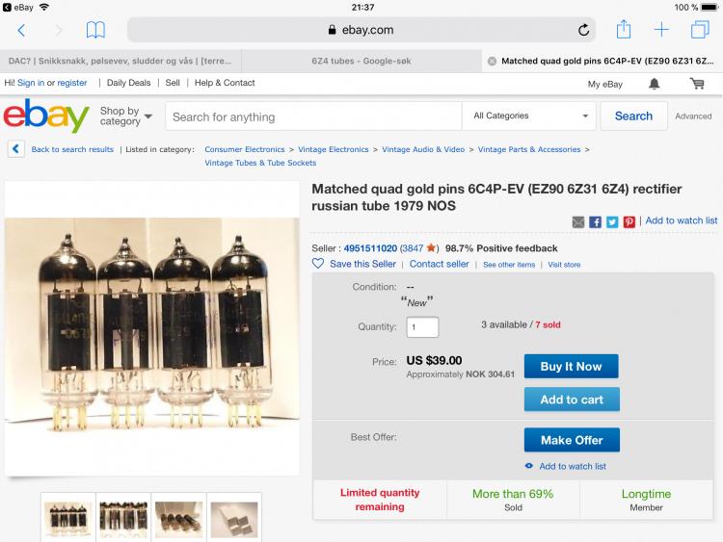Click the Quantity input field
723x542 pixels.
coord(422,327)
